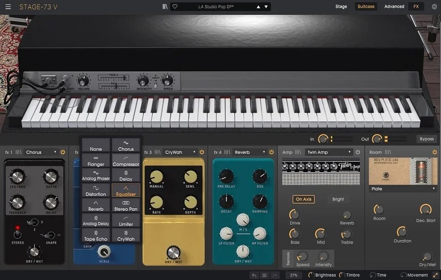Adjust the piano Treble slider

[x=114, y=77]
